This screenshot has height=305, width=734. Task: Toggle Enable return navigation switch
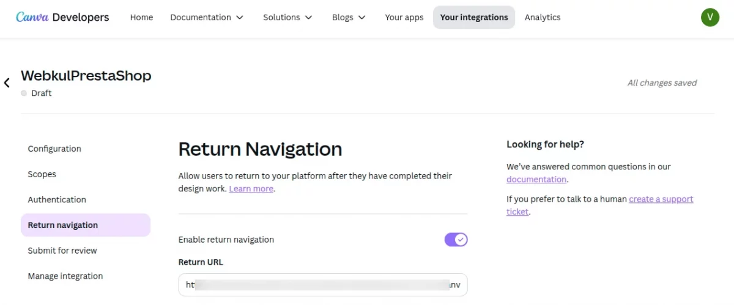[x=456, y=240]
